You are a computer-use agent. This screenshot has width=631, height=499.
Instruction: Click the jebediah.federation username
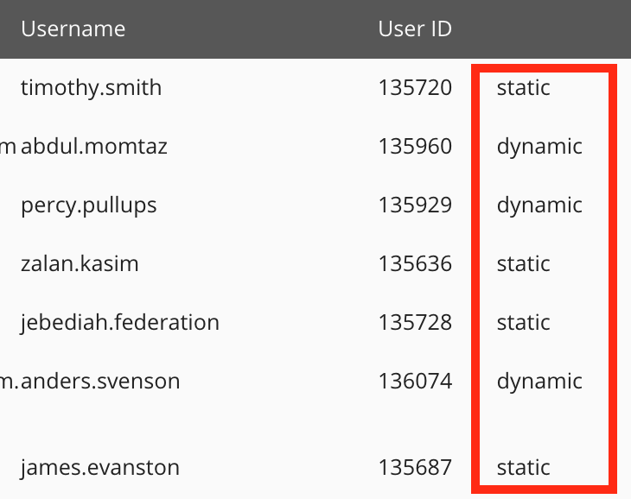pyautogui.click(x=120, y=322)
